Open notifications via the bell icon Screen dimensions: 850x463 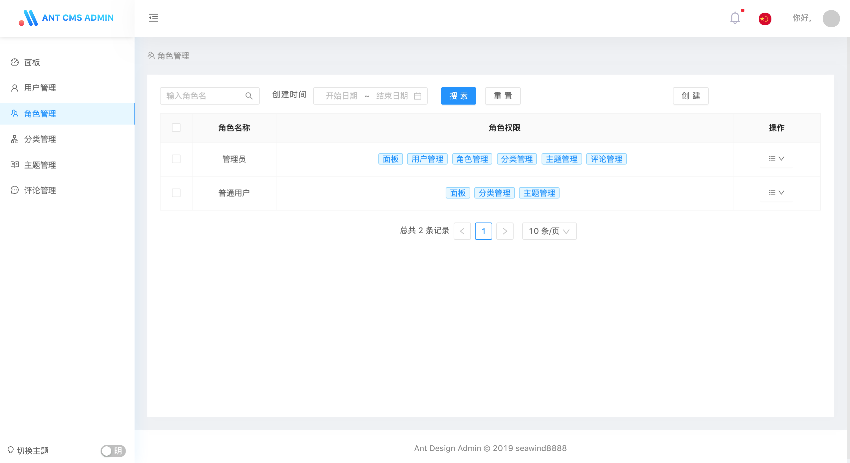tap(735, 18)
